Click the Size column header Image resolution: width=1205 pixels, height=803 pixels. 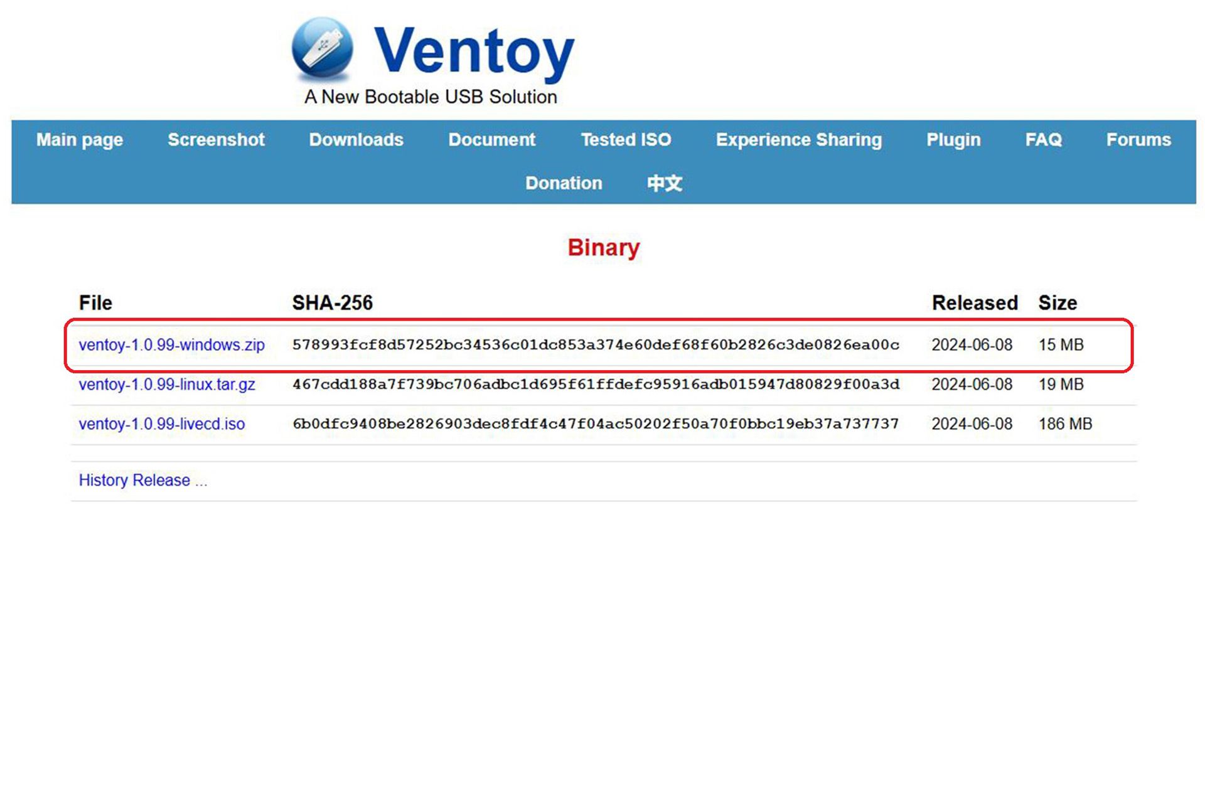pyautogui.click(x=1058, y=303)
